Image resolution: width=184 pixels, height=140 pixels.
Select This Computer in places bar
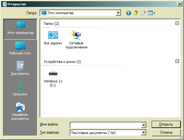[x=20, y=29]
